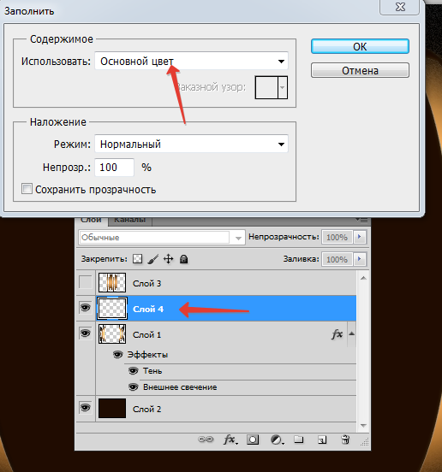This screenshot has width=442, height=472.
Task: Lock all with padlock icon
Action: coord(183,259)
